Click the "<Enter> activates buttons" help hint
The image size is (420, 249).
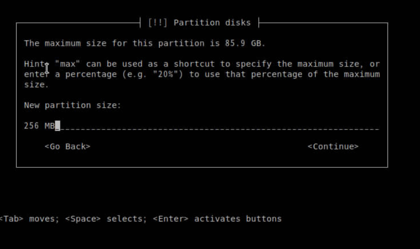pos(217,219)
